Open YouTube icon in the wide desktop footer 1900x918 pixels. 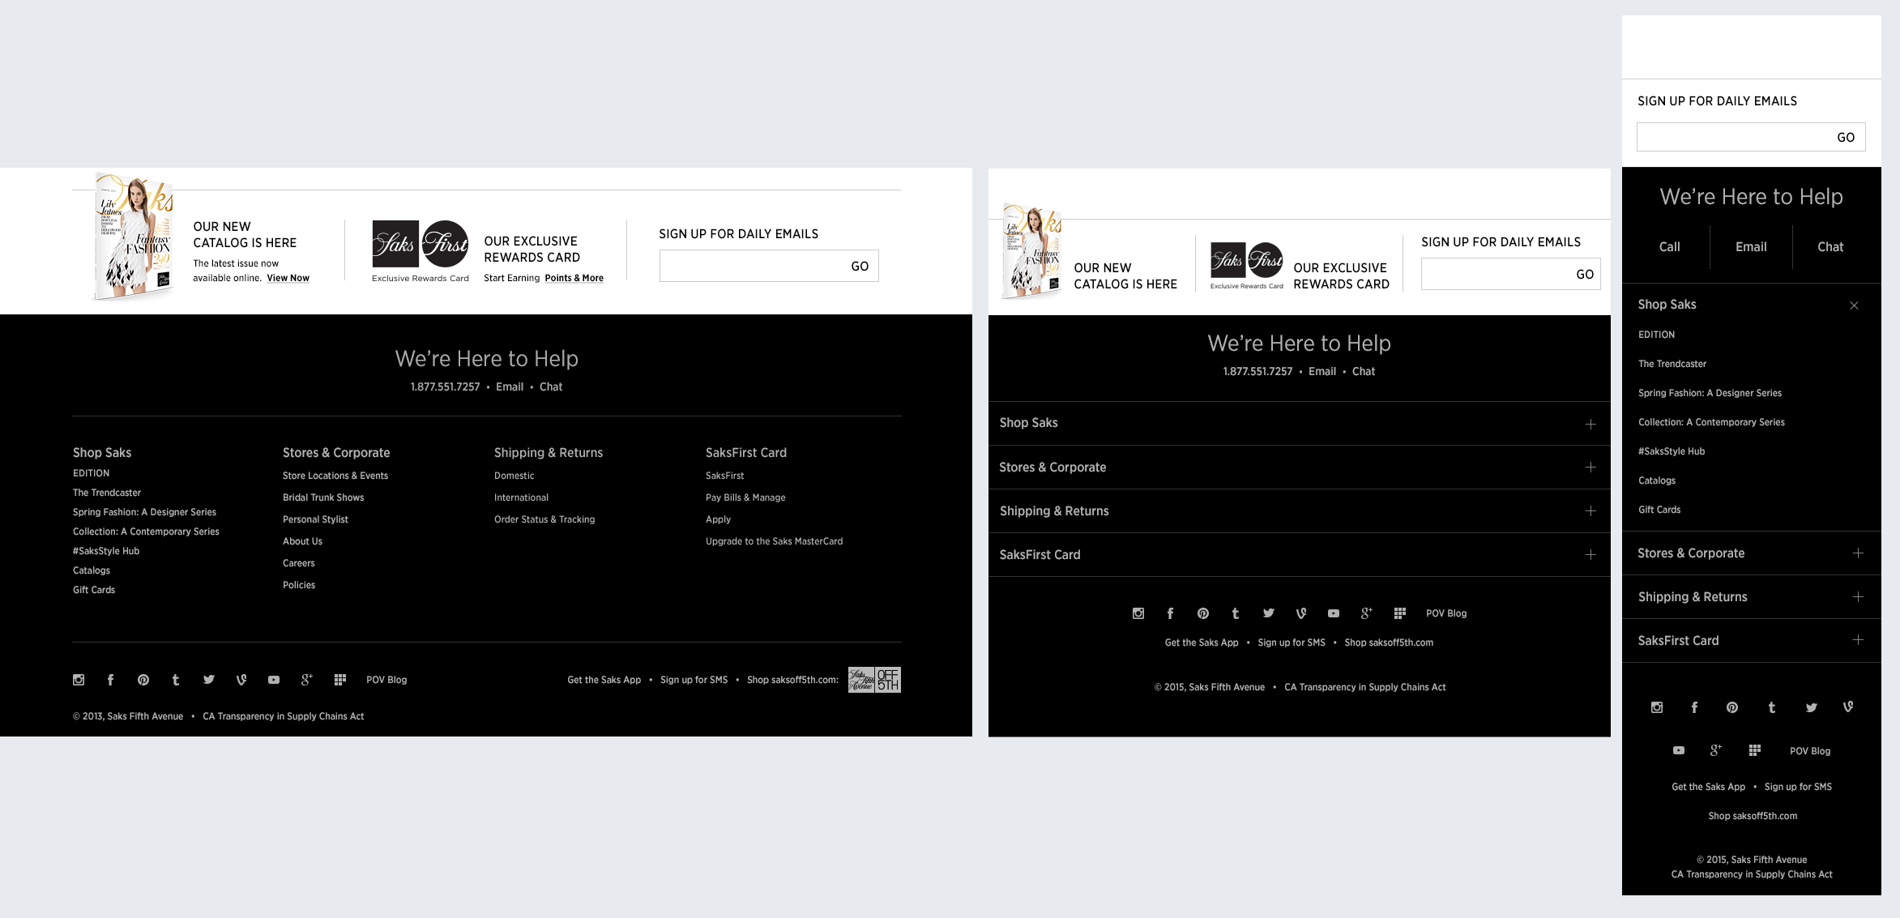274,680
